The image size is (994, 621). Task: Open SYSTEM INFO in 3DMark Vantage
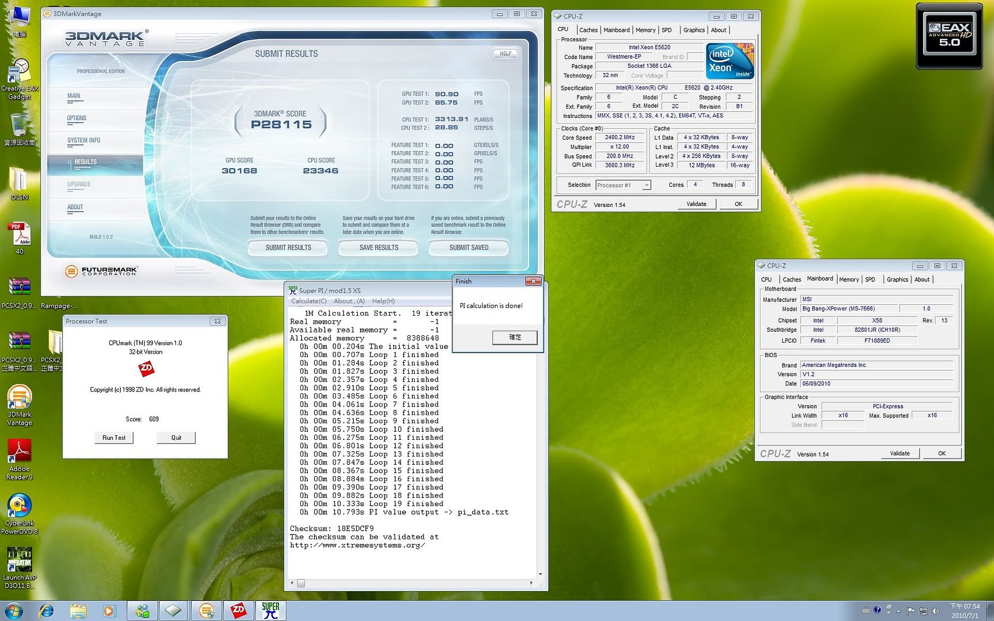pyautogui.click(x=83, y=140)
